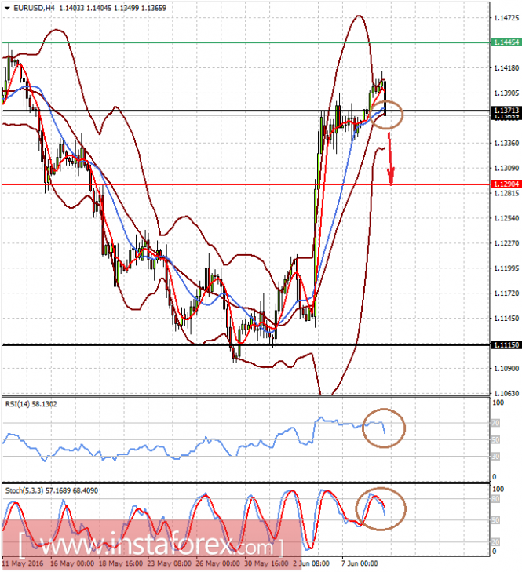Click the brown circle in the price panel
The height and width of the screenshot is (572, 522).
[x=386, y=115]
